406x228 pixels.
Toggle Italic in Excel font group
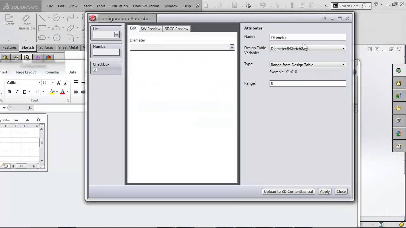[x=17, y=92]
